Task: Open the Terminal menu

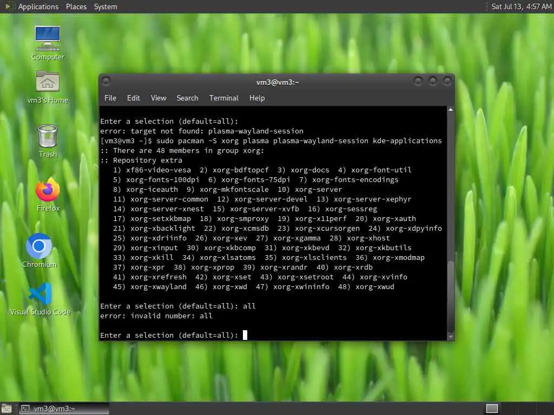Action: (223, 98)
